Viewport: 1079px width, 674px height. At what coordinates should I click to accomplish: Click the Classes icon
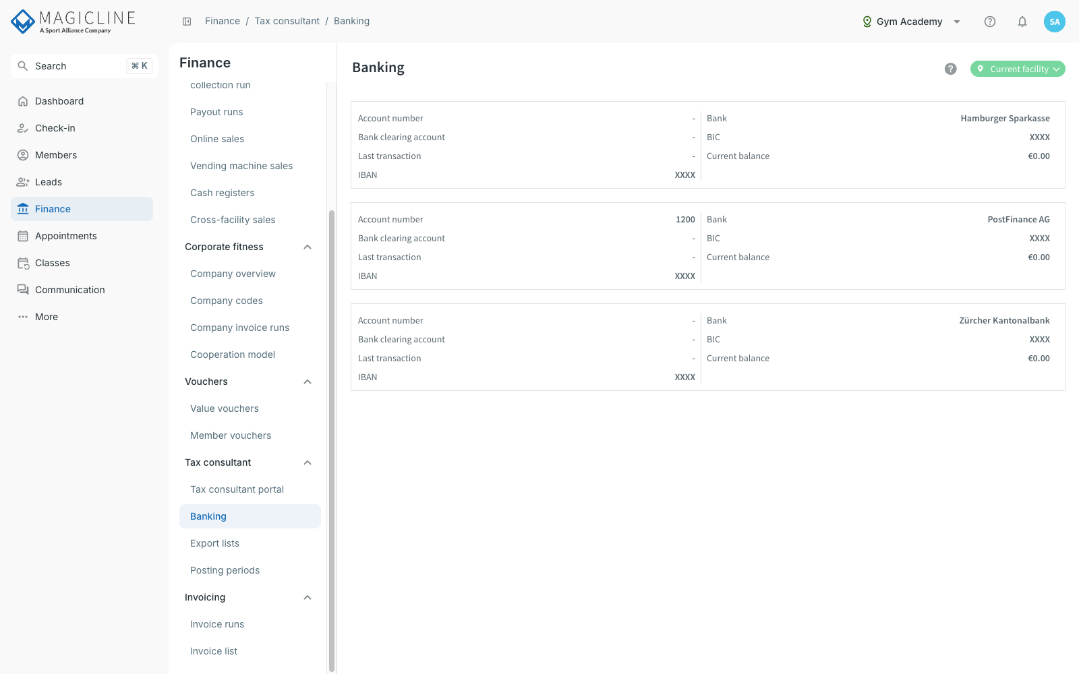click(x=23, y=263)
